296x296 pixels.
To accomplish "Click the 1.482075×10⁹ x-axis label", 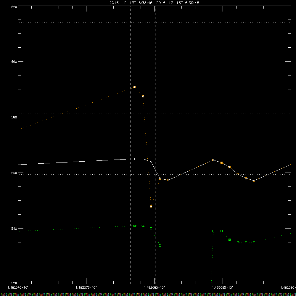I will (86, 287).
